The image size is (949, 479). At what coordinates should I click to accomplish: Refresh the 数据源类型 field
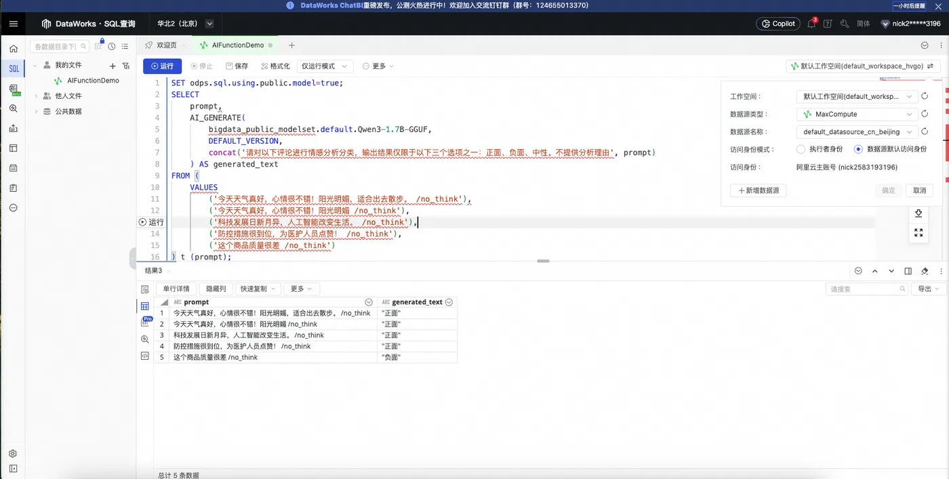point(925,114)
